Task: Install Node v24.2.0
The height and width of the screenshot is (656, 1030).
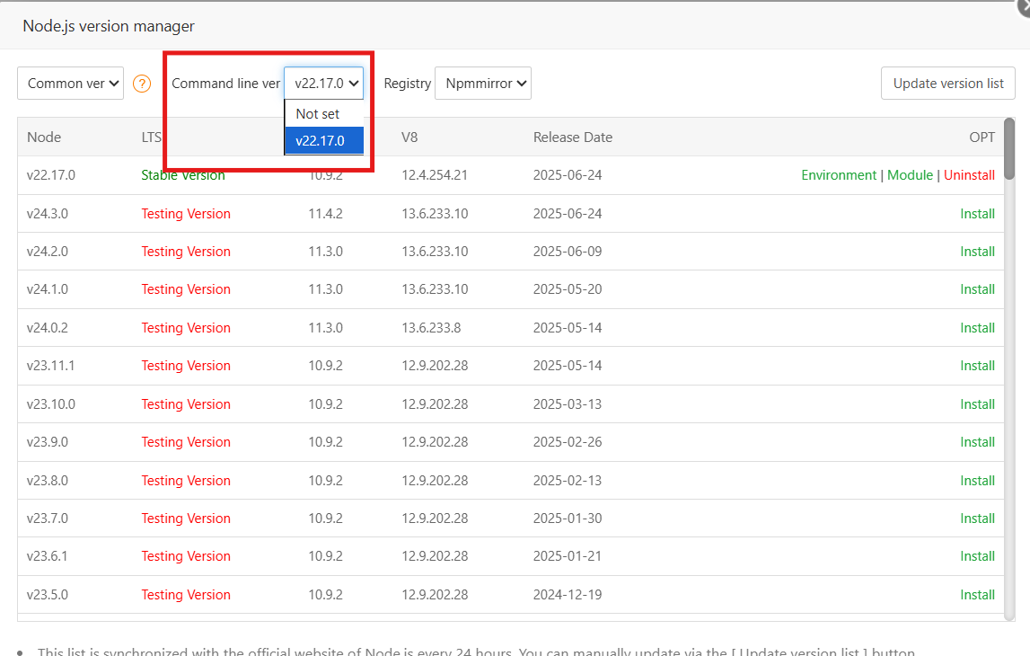Action: coord(977,251)
